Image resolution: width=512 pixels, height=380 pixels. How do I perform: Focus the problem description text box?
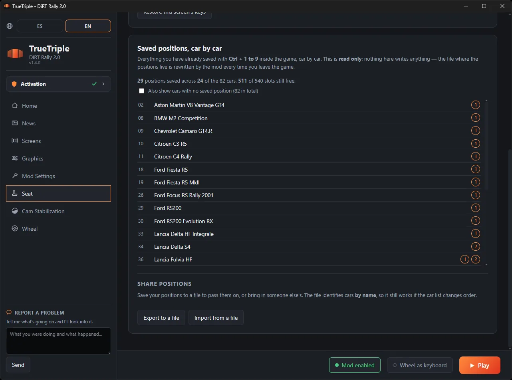(x=58, y=341)
